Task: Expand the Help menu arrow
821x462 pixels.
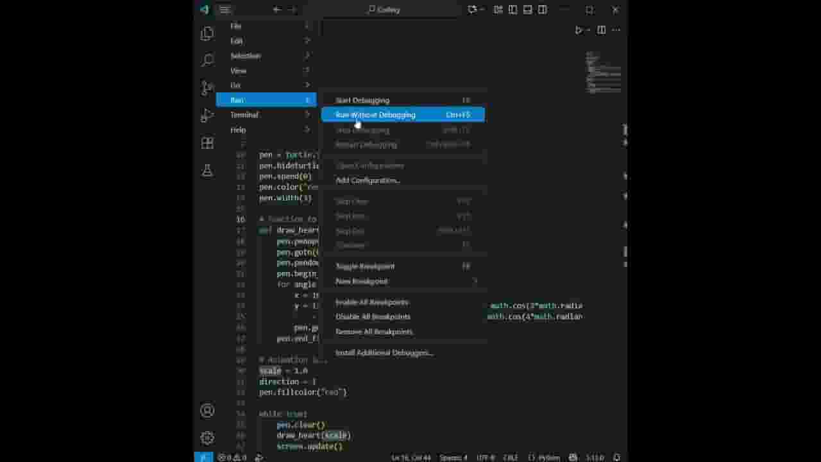Action: [x=307, y=130]
